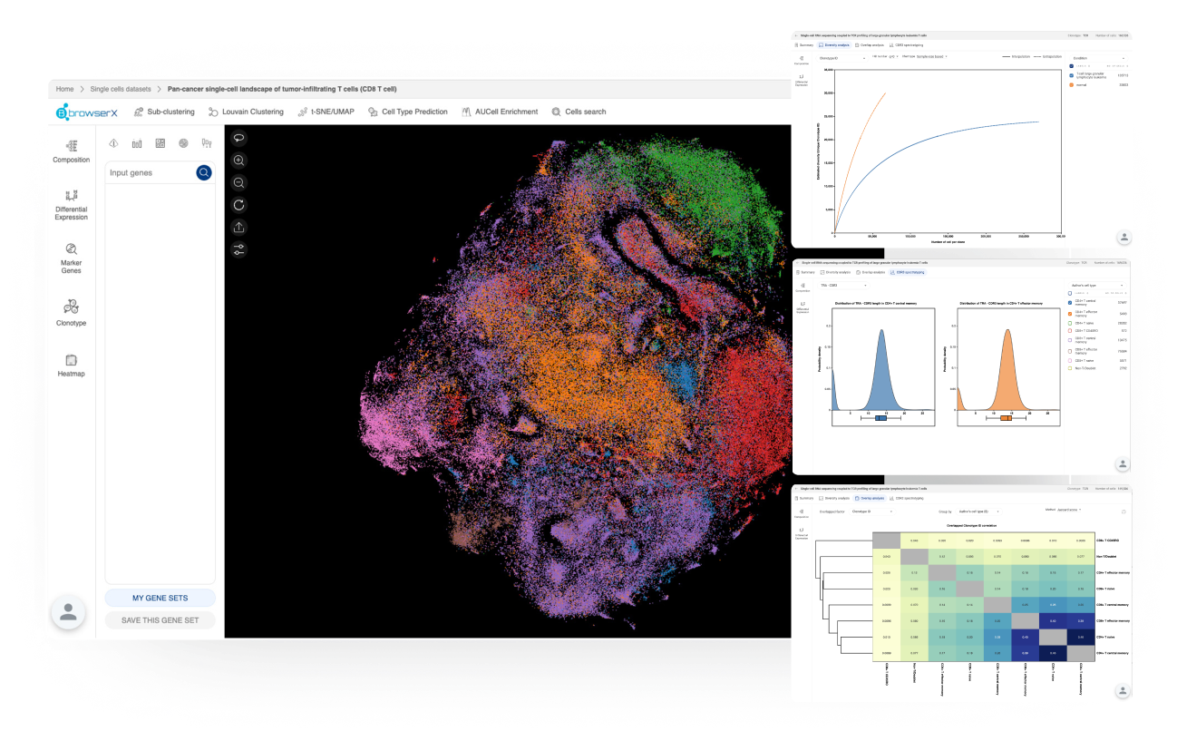Image resolution: width=1177 pixels, height=731 pixels.
Task: Zoom in on the scatter plot
Action: (239, 161)
